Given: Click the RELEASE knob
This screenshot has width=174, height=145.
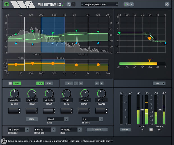Looking at the screenshot, I should [101, 93].
